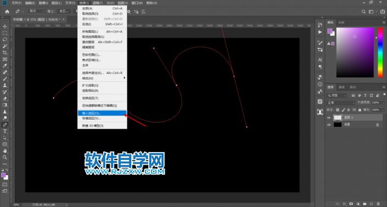387x207 pixels.
Task: Click the Home icon in options bar
Action: coord(7,12)
